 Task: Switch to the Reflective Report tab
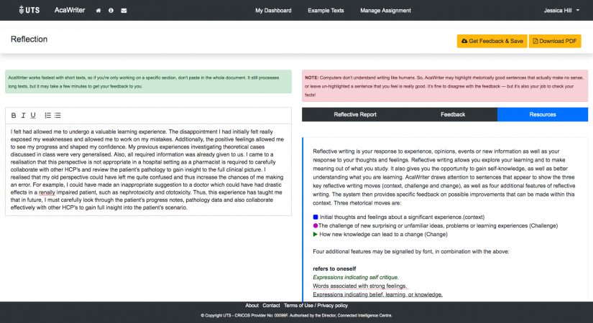(355, 114)
